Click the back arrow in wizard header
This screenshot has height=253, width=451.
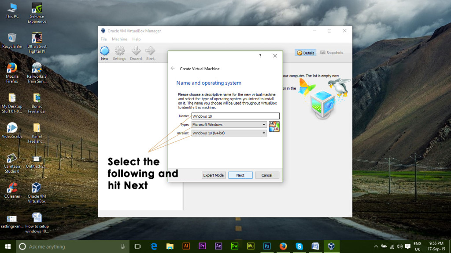[173, 68]
